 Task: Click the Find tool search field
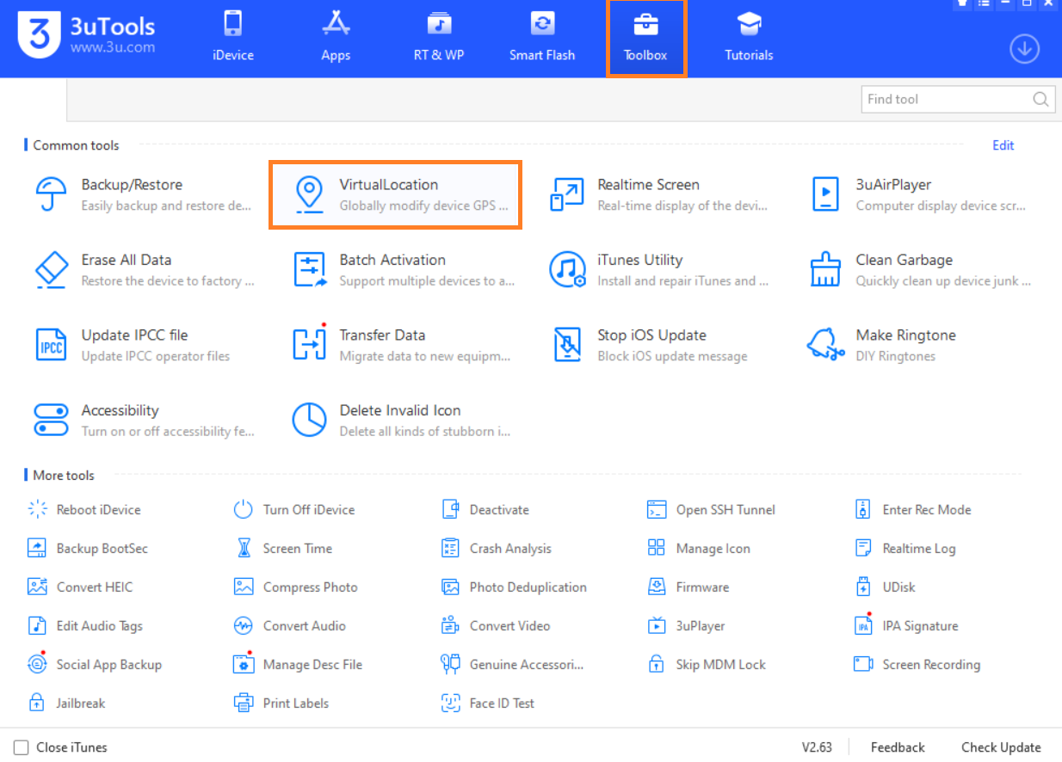click(x=945, y=99)
